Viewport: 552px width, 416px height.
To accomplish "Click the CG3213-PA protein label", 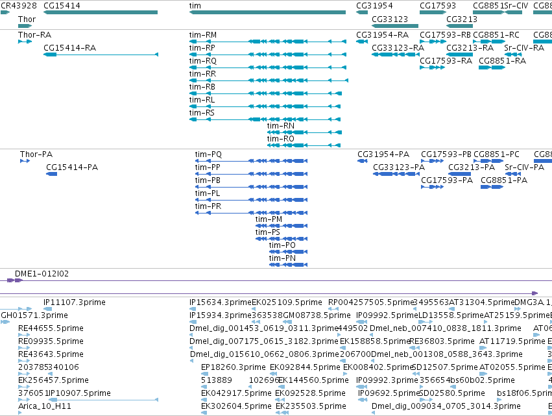I will coord(472,167).
